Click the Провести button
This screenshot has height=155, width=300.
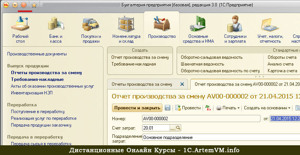coord(188,108)
